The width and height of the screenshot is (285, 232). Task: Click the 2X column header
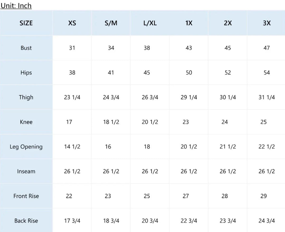pyautogui.click(x=228, y=23)
